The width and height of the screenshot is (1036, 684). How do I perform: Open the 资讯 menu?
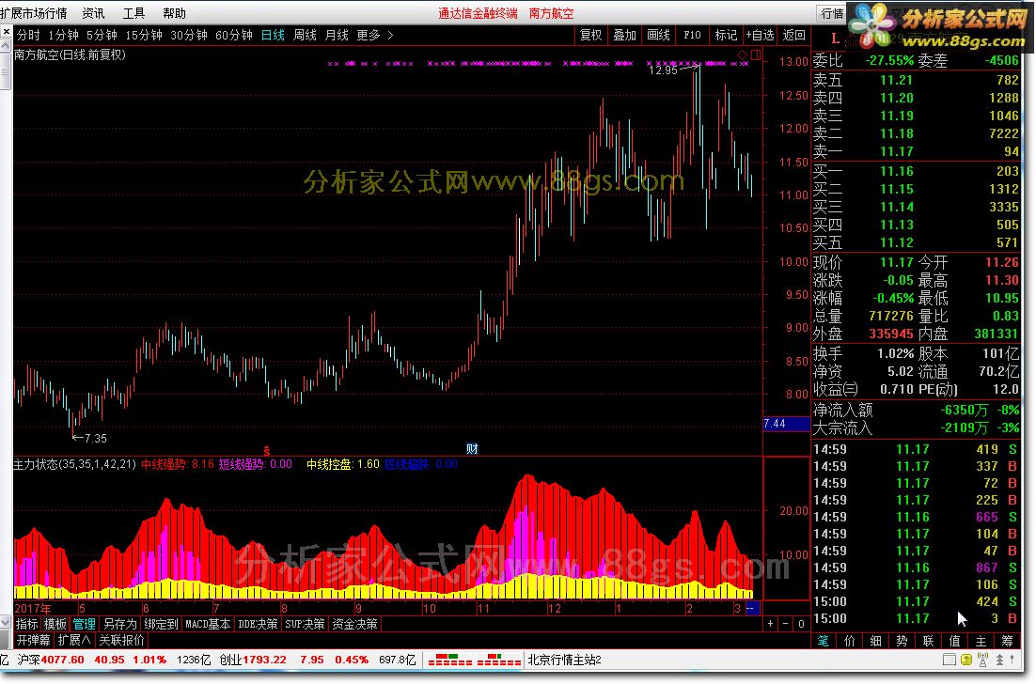[93, 13]
